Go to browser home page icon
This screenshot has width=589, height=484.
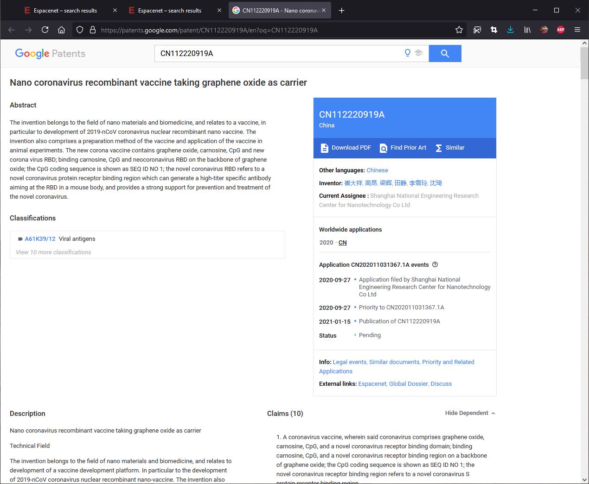[61, 30]
